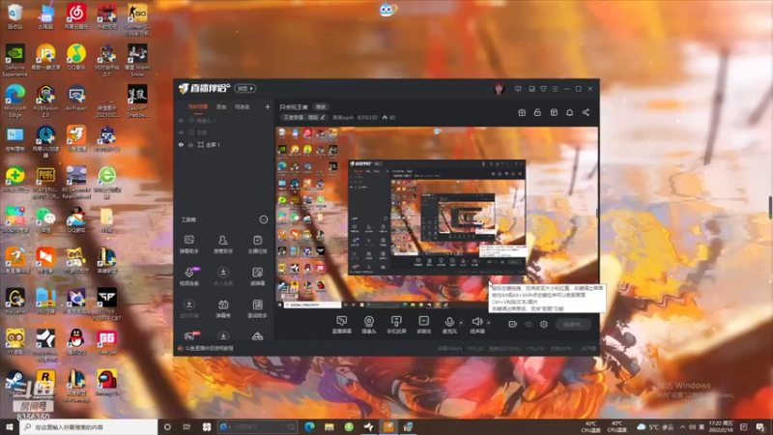The width and height of the screenshot is (773, 435).
Task: Switch to the second scene tab
Action: click(x=221, y=106)
